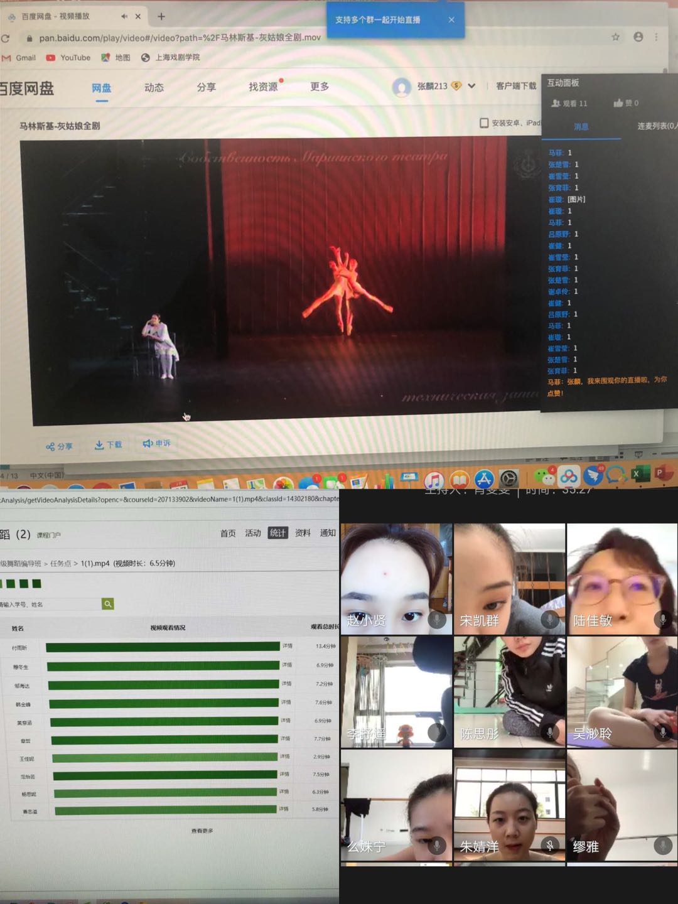Open the Chrome three-dot menu
This screenshot has height=904, width=678.
coord(656,37)
